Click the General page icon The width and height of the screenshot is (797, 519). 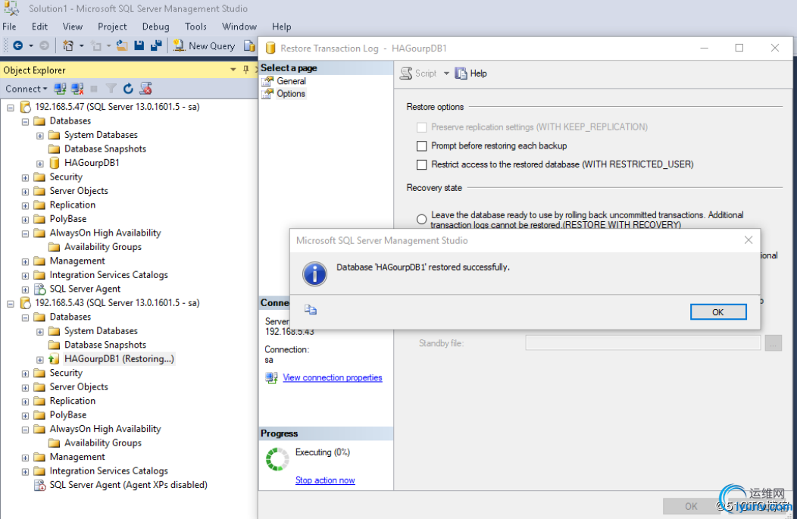[267, 81]
